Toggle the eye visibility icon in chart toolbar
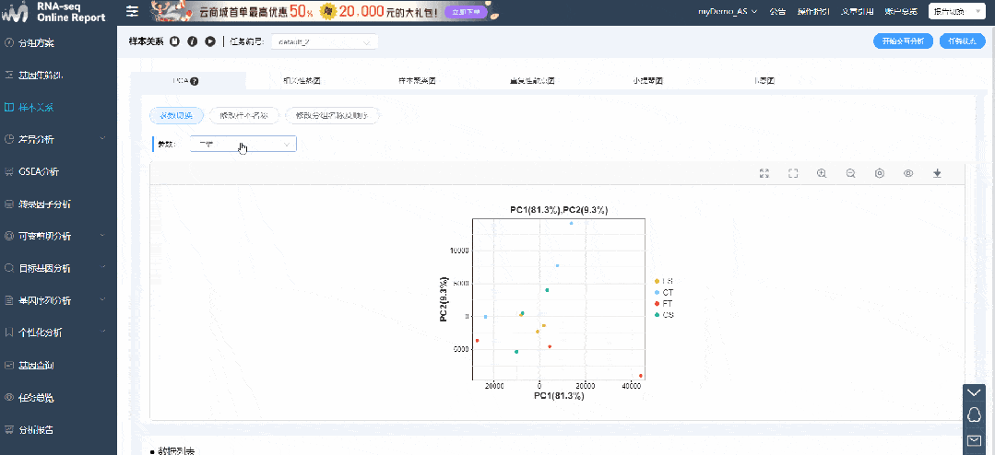This screenshot has height=455, width=995. pos(908,174)
